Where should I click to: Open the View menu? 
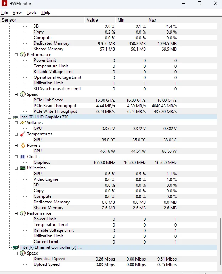pyautogui.click(x=17, y=12)
